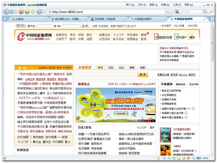Mute sound via speaker icon in status bar
The width and height of the screenshot is (217, 163).
169,158
